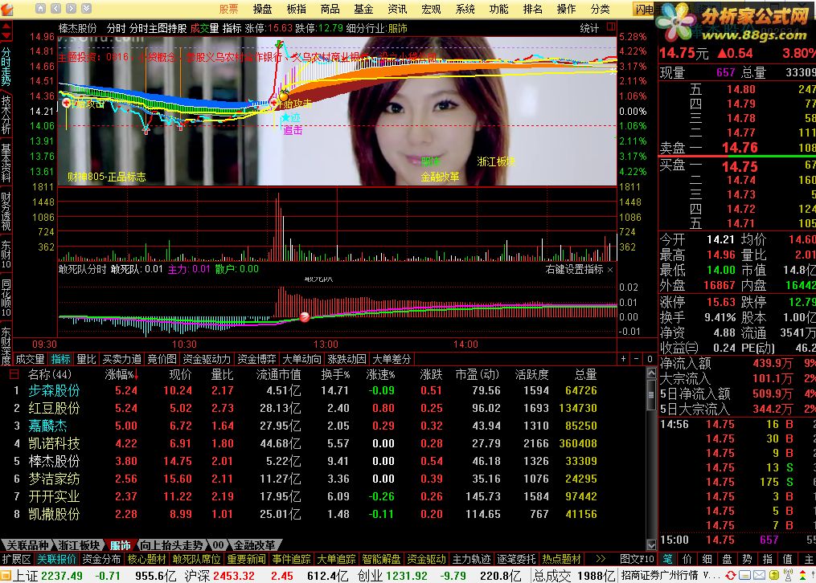Click the list icon left of 名称(44)

pos(14,374)
